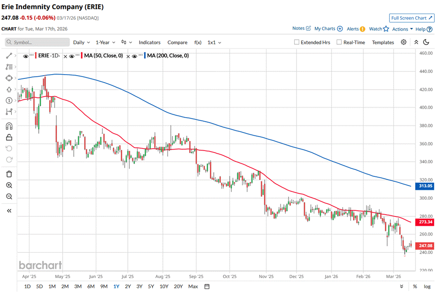
Task: Zoom out with the magnifier minus icon
Action: (9, 196)
